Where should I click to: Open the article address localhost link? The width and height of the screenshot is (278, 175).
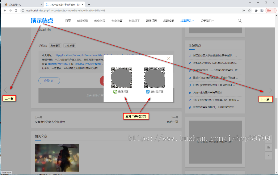(x=79, y=55)
